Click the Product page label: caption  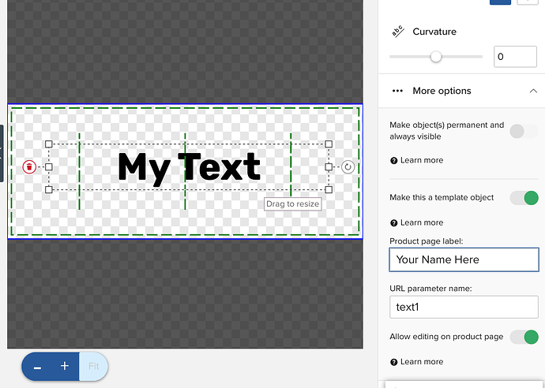point(427,241)
